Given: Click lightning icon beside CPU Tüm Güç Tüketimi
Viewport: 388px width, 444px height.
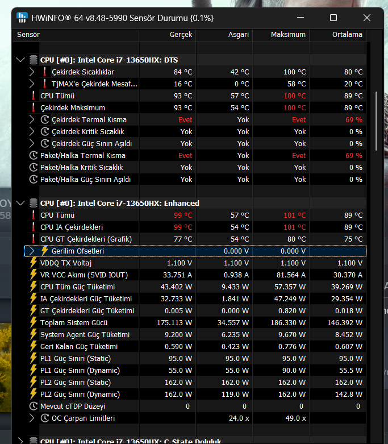Looking at the screenshot, I should 34,287.
